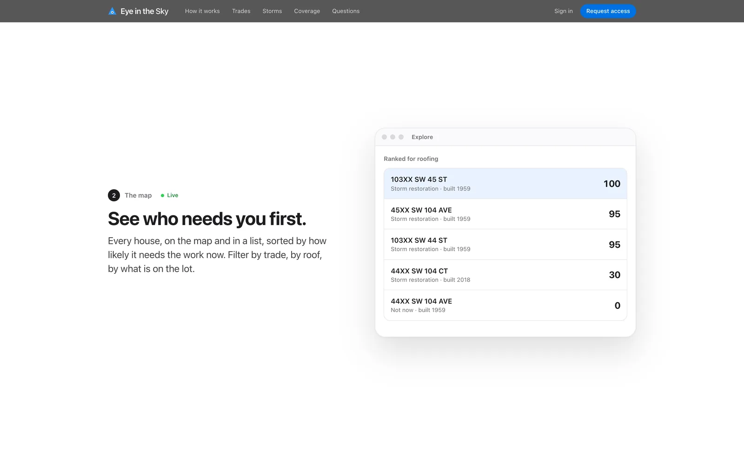The height and width of the screenshot is (465, 744).
Task: Click the score 30 value
Action: (615, 275)
